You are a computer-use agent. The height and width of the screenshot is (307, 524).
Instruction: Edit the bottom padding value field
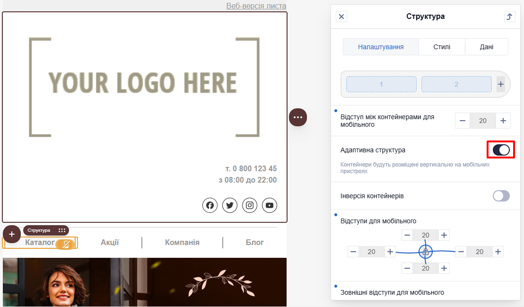[426, 268]
